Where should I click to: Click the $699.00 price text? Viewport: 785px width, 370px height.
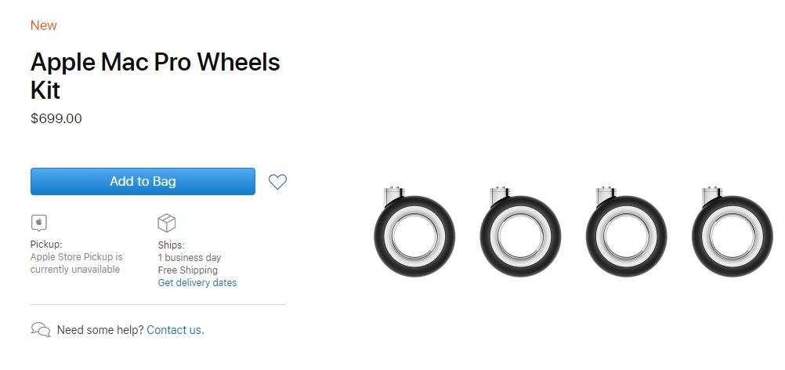56,118
